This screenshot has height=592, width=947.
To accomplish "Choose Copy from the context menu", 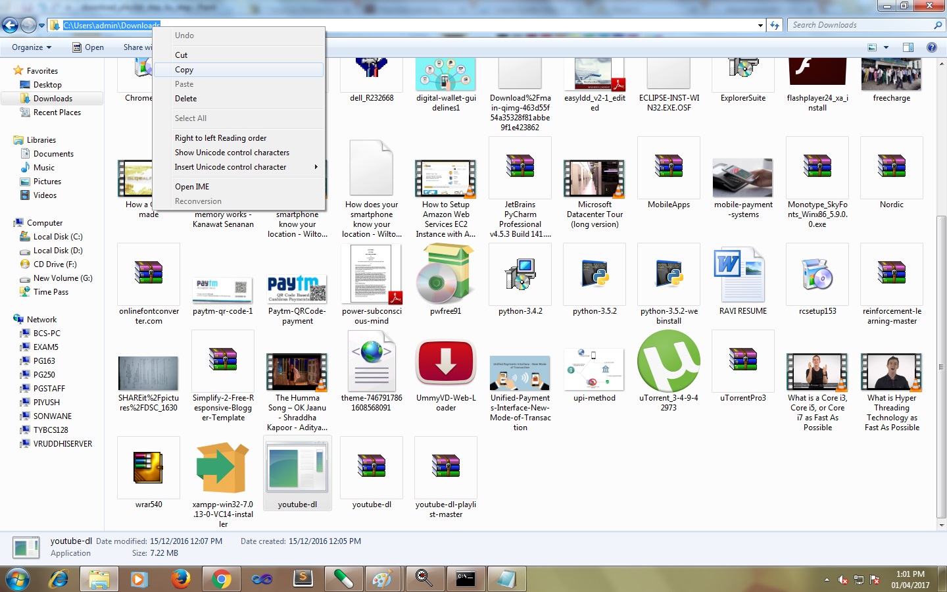I will 184,69.
